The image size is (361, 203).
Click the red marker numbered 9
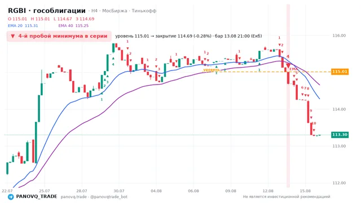coord(311,111)
